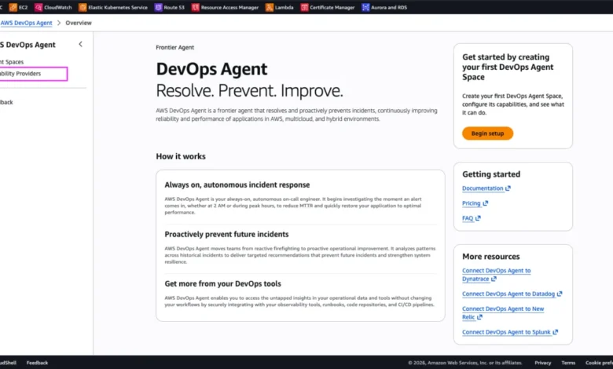
Task: Click the Privacy footer link
Action: tap(542, 363)
